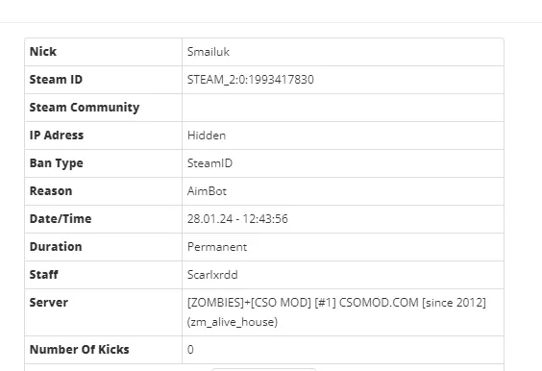The height and width of the screenshot is (371, 542).
Task: Click the CSOMOD.COM server name text
Action: [x=379, y=303]
